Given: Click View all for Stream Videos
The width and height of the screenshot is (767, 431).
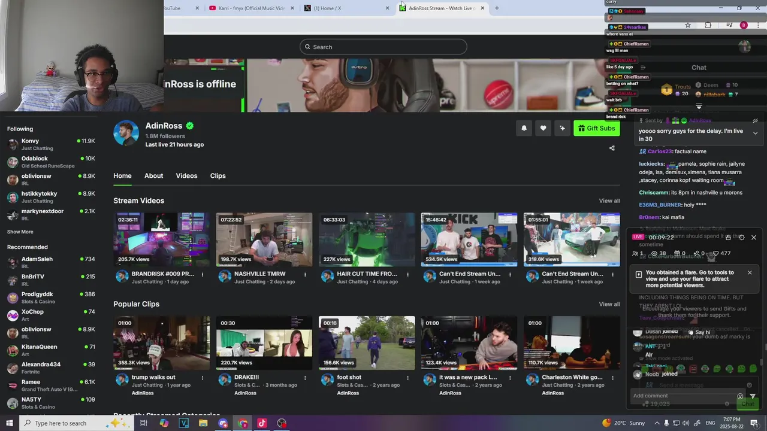Looking at the screenshot, I should point(609,201).
